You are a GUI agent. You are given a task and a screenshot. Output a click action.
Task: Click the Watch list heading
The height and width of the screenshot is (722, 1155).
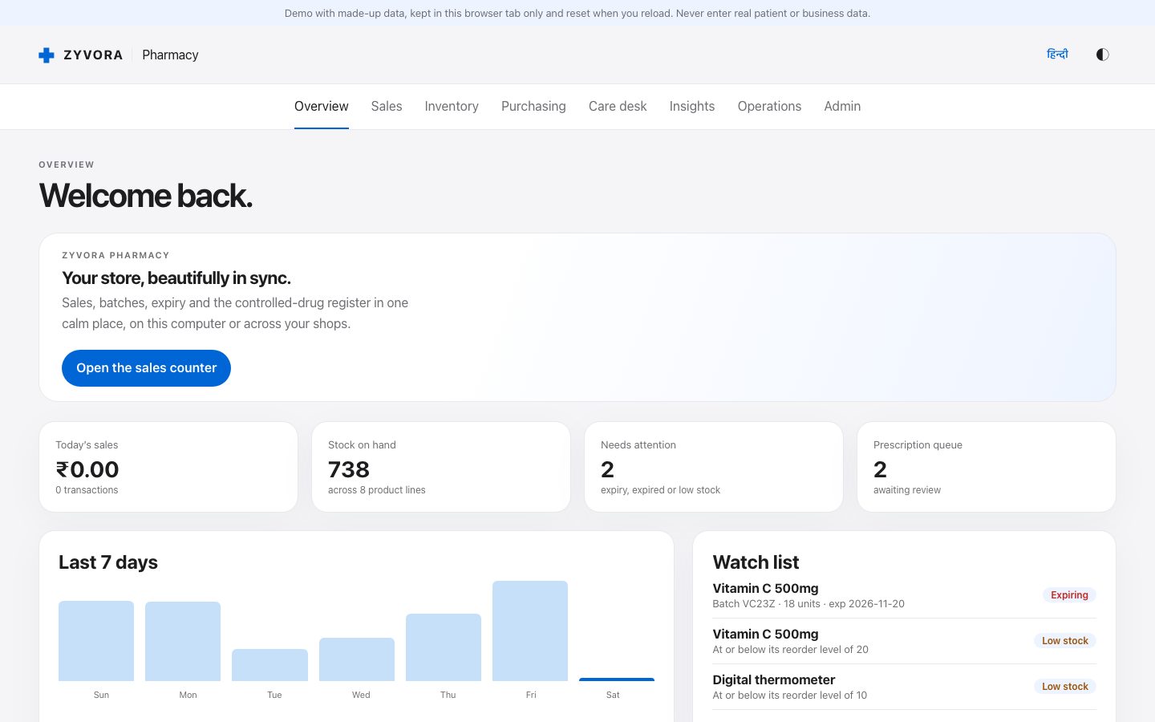point(756,562)
